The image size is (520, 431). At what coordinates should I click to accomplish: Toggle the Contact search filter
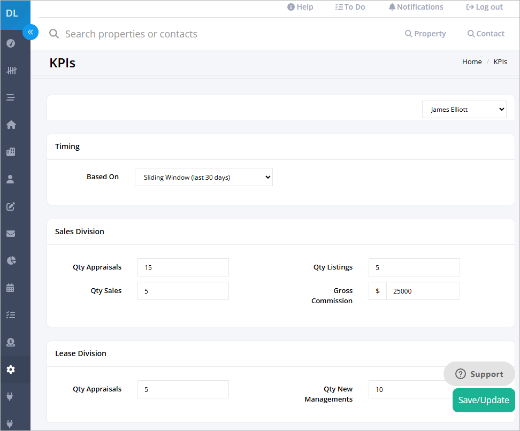[x=486, y=33]
